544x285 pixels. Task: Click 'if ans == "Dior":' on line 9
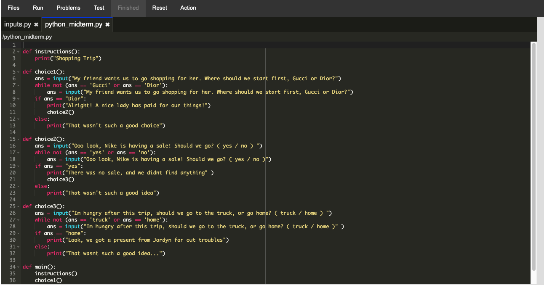[61, 99]
